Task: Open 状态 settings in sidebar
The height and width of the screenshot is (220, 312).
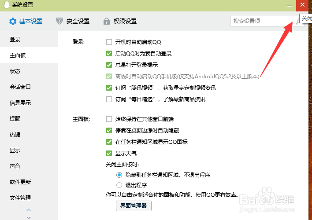Action: 29,71
